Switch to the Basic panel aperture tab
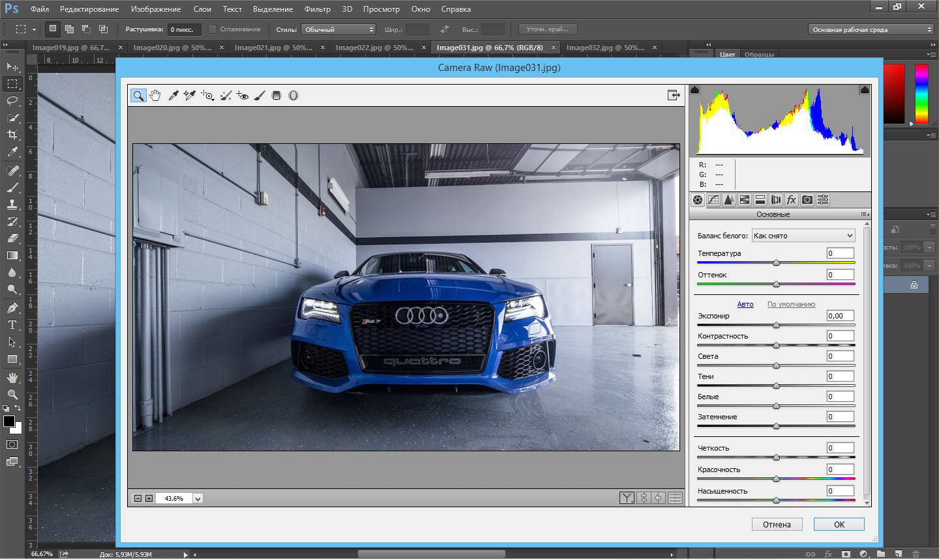This screenshot has height=560, width=939. click(698, 200)
